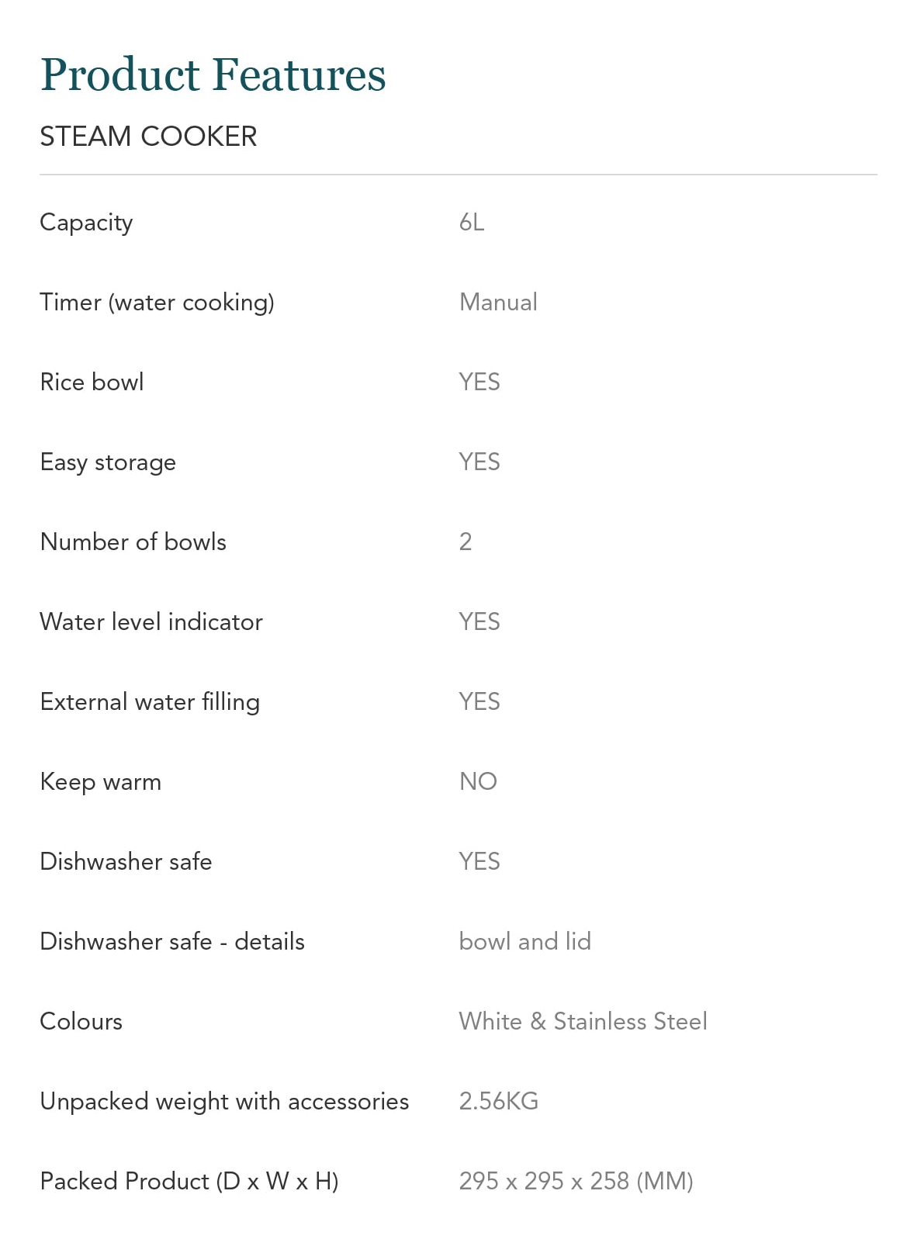Click the 2.56KG weight value

tap(498, 1102)
